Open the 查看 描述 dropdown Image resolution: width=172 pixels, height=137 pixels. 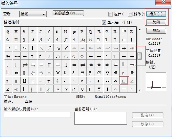point(33,14)
